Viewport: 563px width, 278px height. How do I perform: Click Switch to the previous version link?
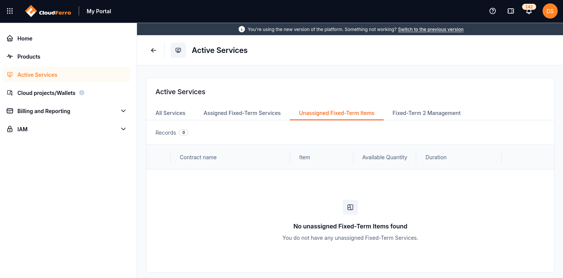[431, 29]
